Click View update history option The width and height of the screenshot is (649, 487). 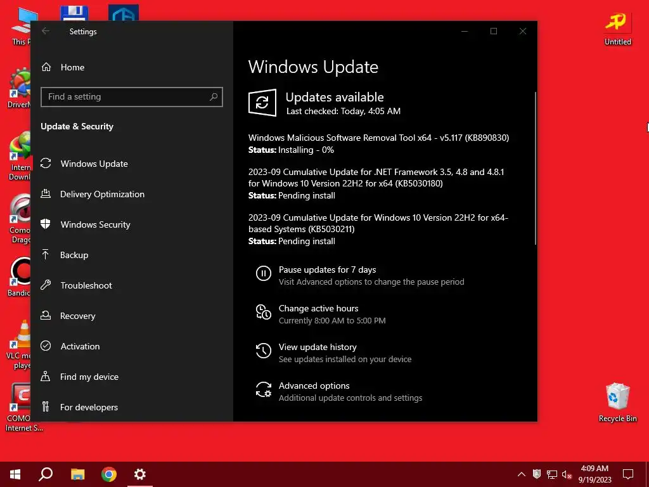318,347
